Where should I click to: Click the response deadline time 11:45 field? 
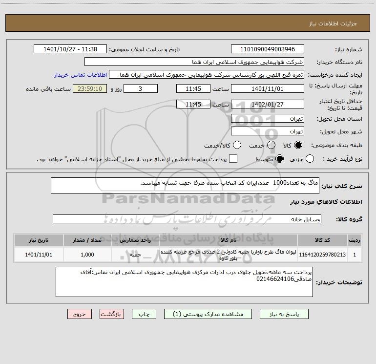(193, 88)
